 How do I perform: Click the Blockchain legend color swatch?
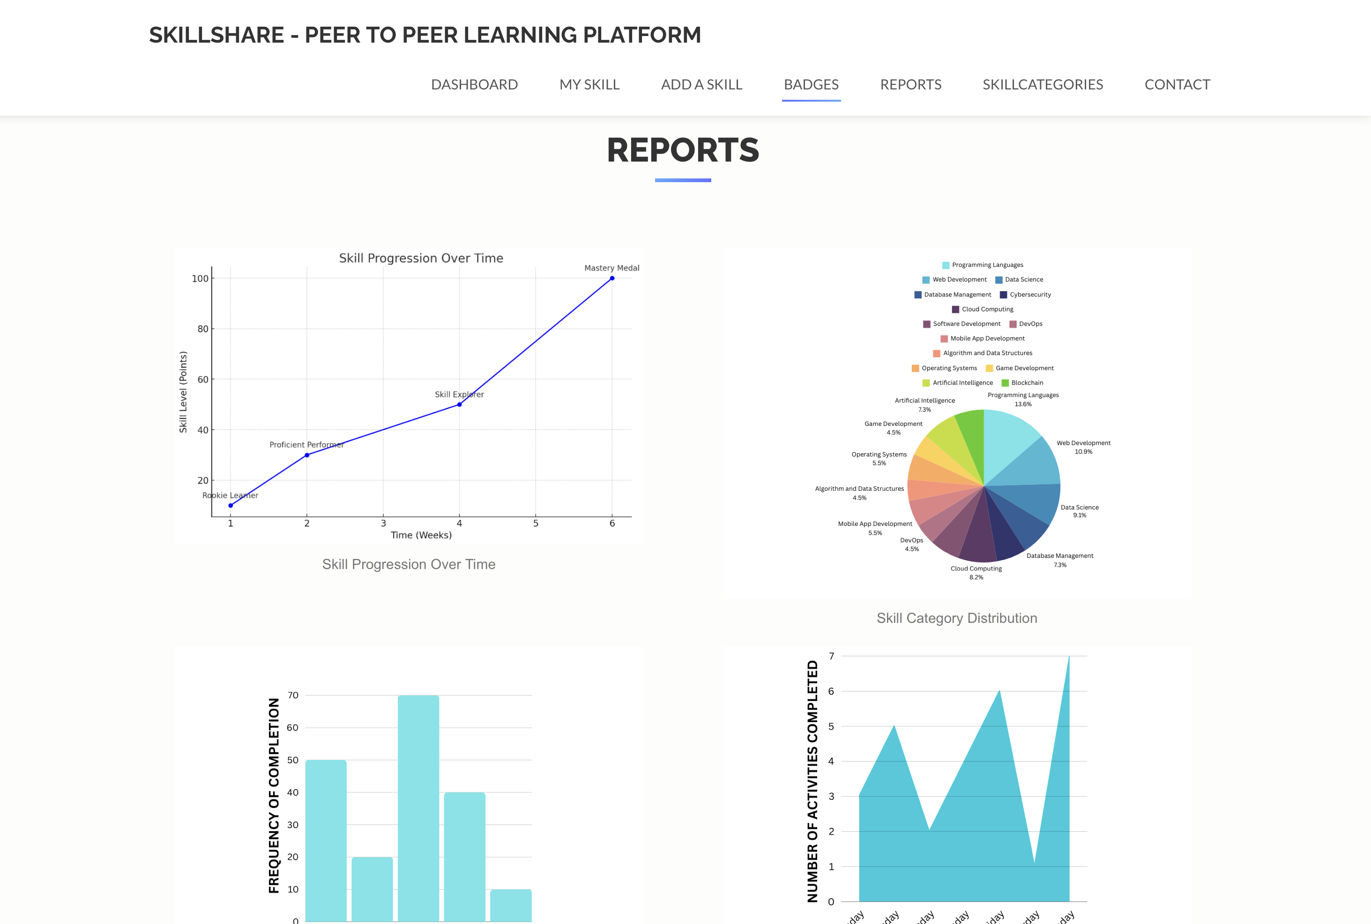(1005, 383)
